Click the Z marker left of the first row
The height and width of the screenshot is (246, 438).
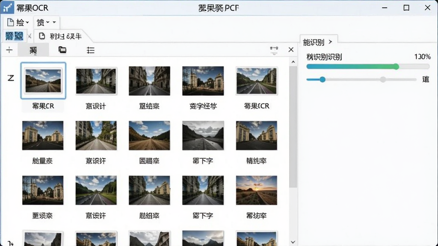point(11,78)
